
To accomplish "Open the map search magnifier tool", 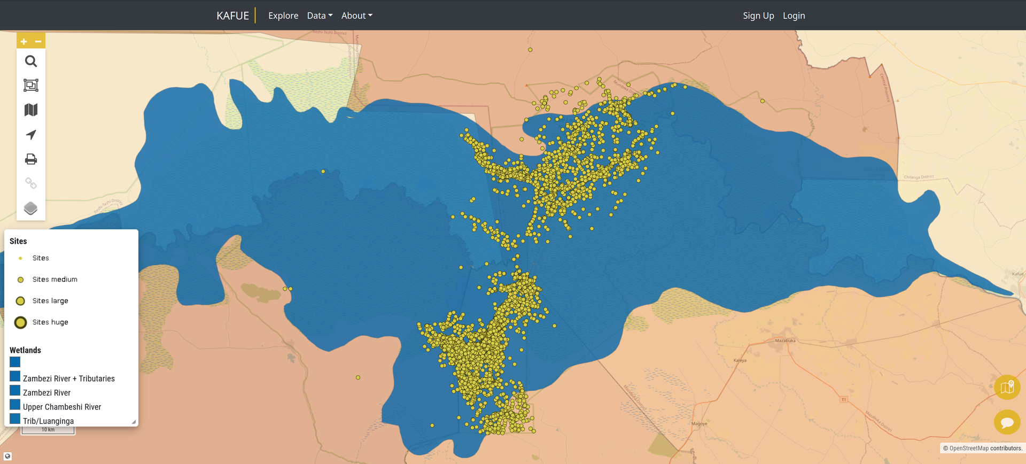I will [31, 61].
